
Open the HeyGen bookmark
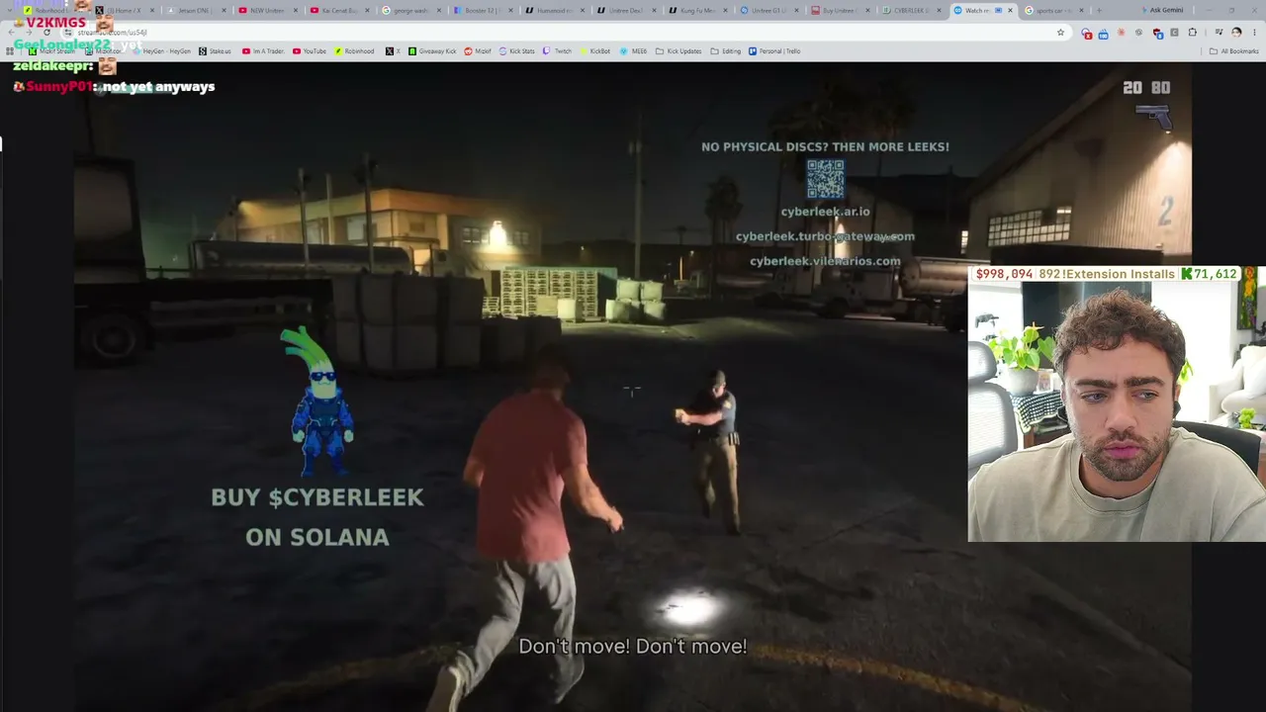pyautogui.click(x=161, y=51)
